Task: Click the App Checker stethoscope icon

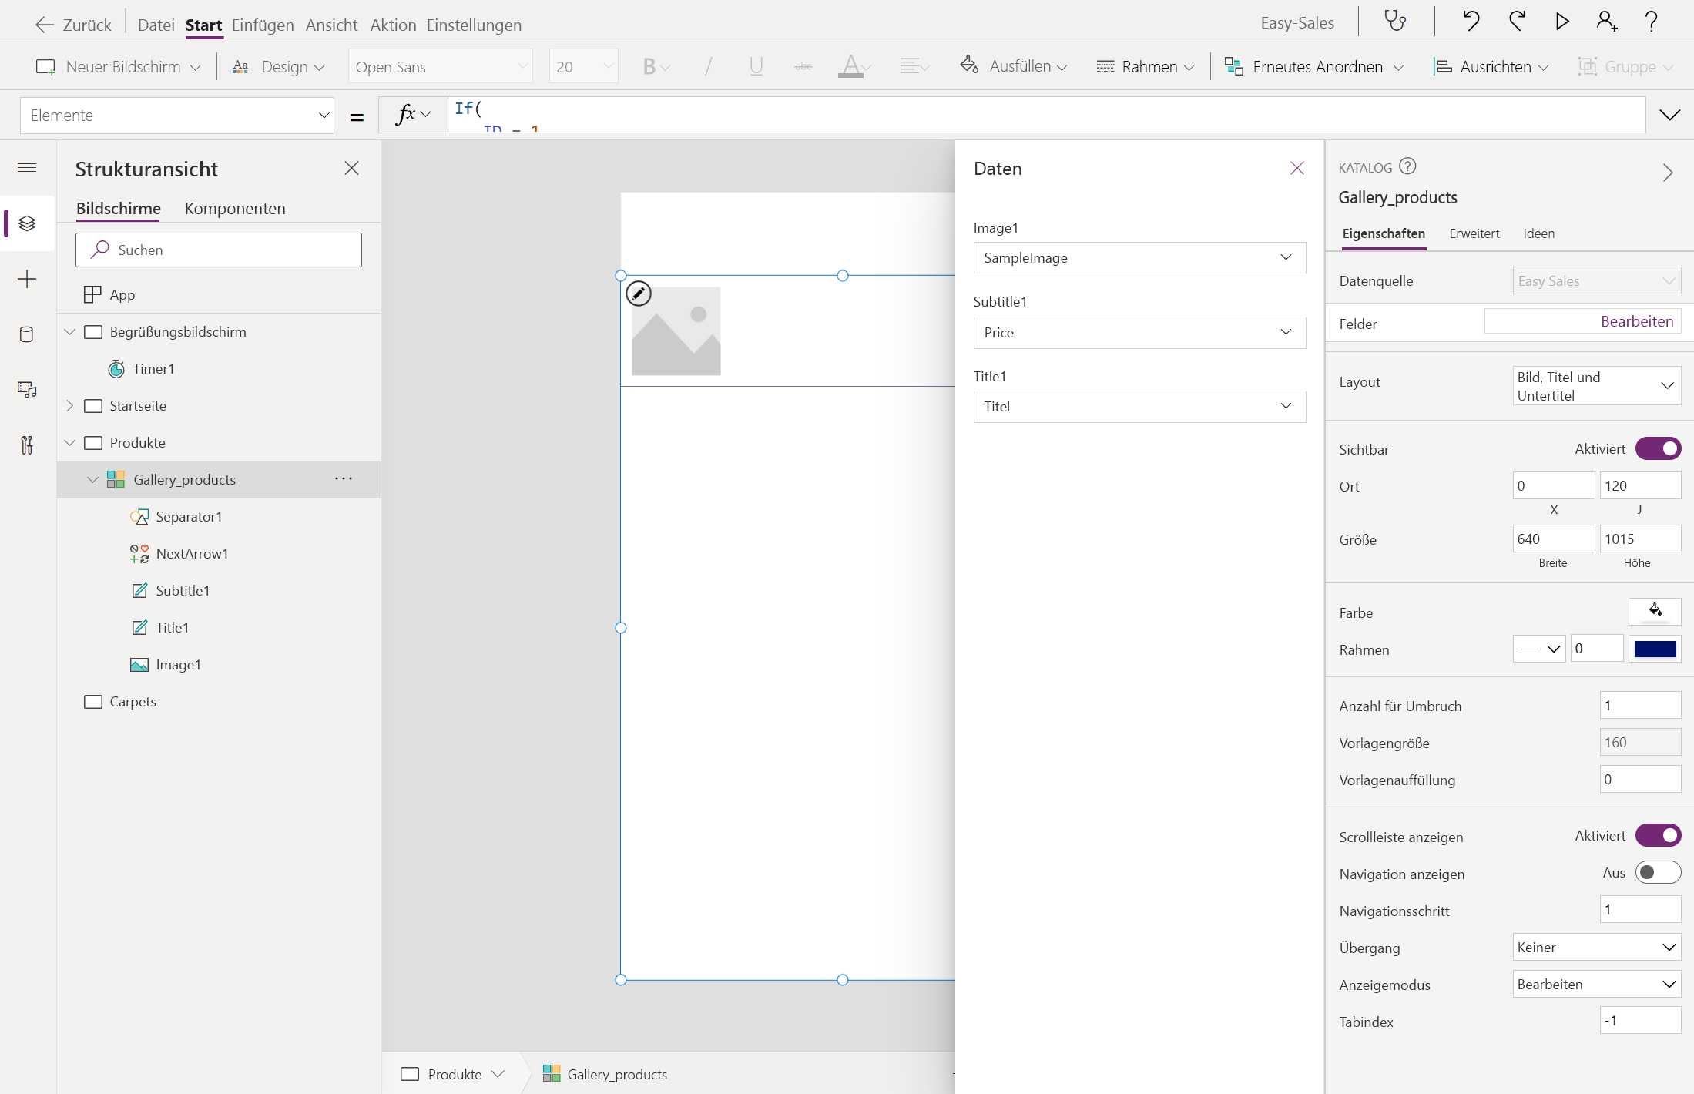Action: pyautogui.click(x=1395, y=22)
